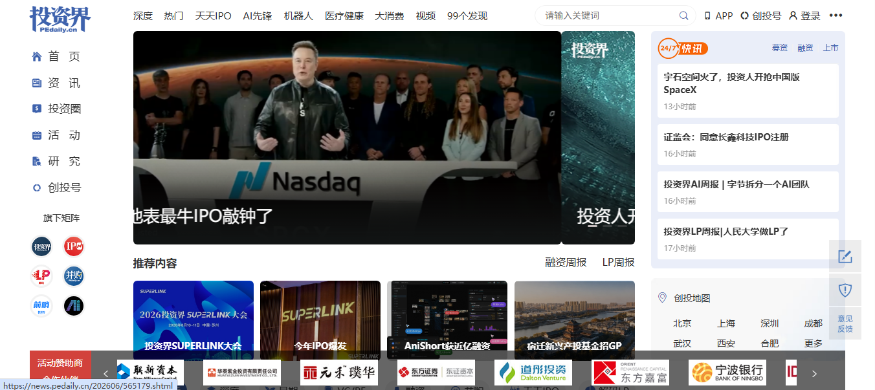Click the 意见反馈 feedback button
This screenshot has height=390, width=875.
pos(845,323)
